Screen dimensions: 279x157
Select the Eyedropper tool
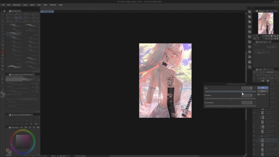coord(2,35)
